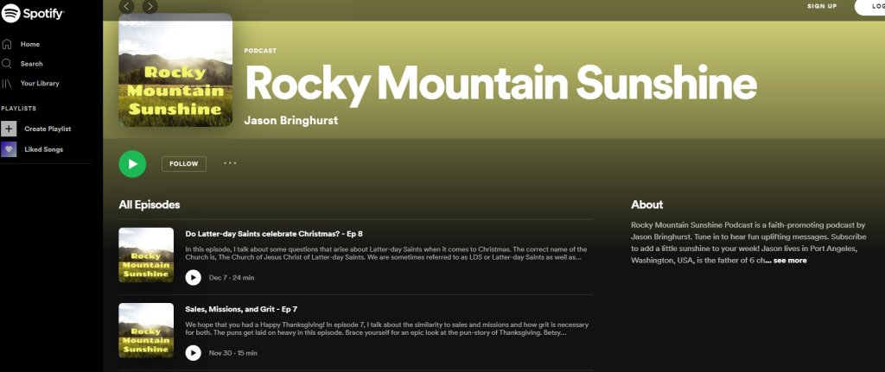
Task: Go back with the left arrow
Action: [126, 6]
